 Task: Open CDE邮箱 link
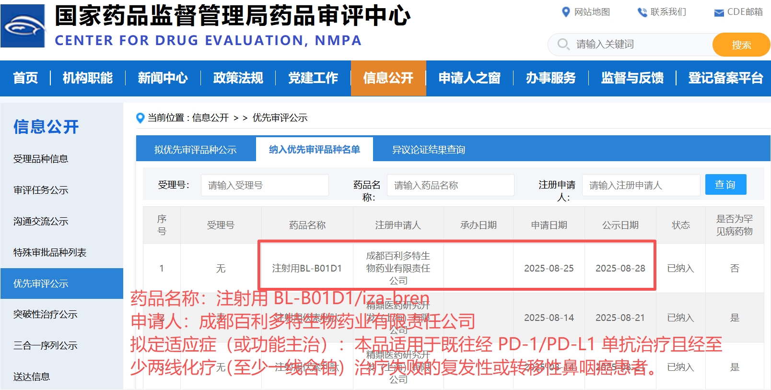(745, 12)
